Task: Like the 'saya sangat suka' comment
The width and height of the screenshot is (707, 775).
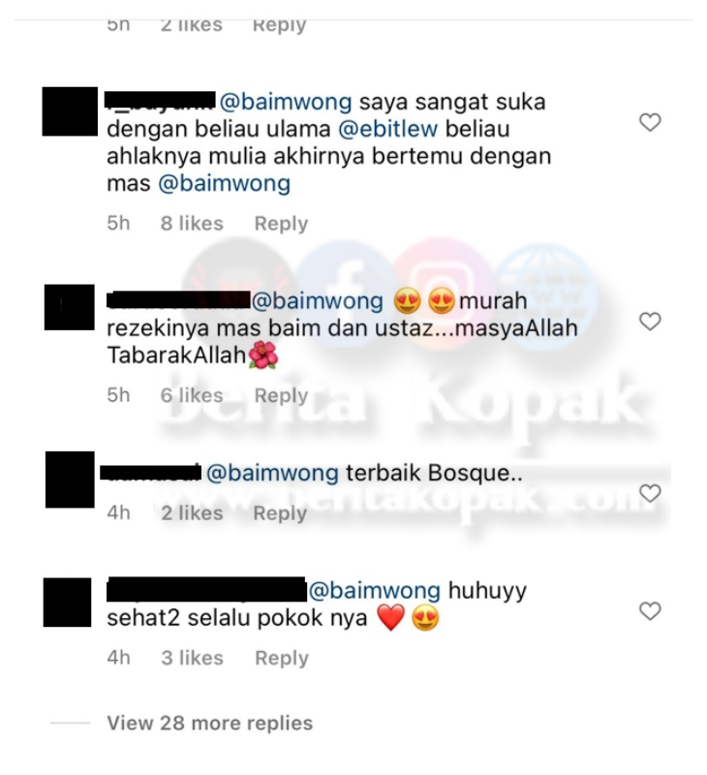Action: pyautogui.click(x=650, y=122)
